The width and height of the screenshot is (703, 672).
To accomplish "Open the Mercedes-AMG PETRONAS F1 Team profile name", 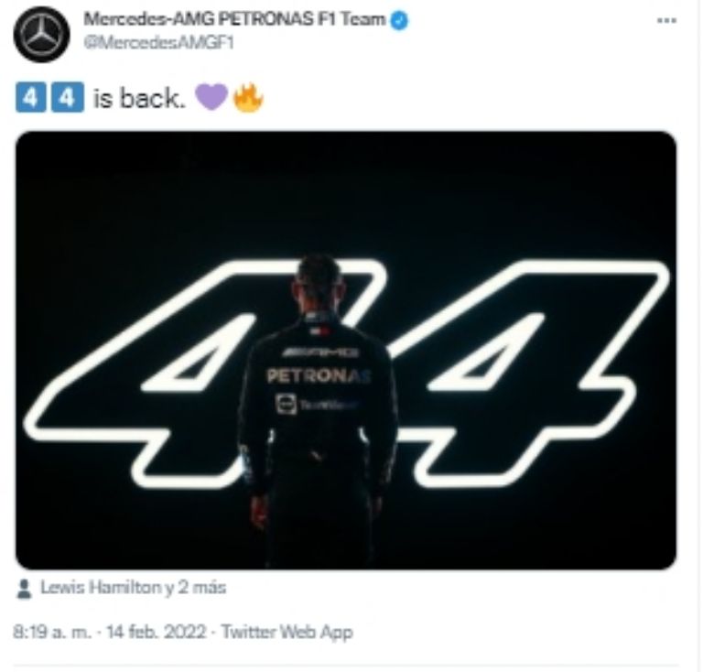I will pos(234,20).
